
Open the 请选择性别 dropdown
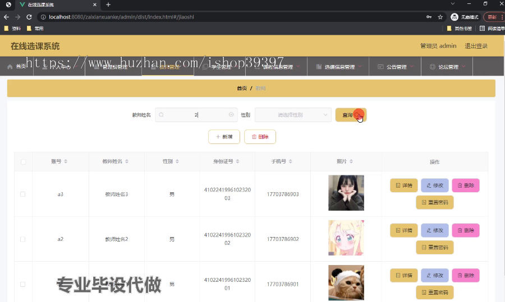point(293,115)
